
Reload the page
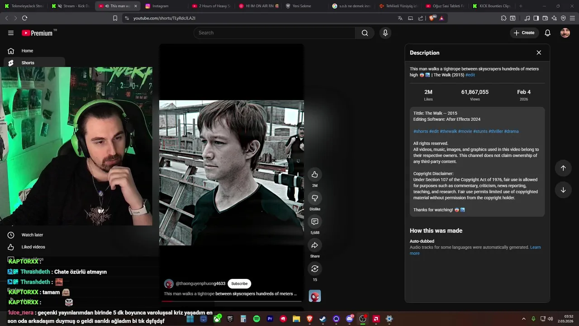click(24, 18)
